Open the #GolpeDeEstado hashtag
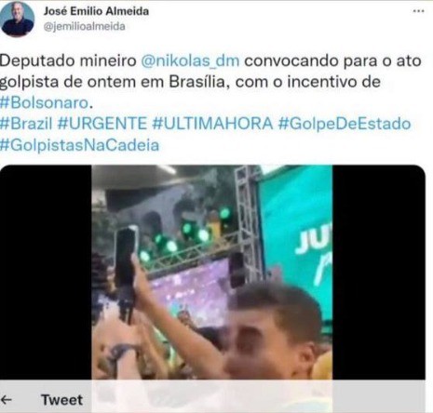Image resolution: width=433 pixels, height=413 pixels. pyautogui.click(x=345, y=124)
